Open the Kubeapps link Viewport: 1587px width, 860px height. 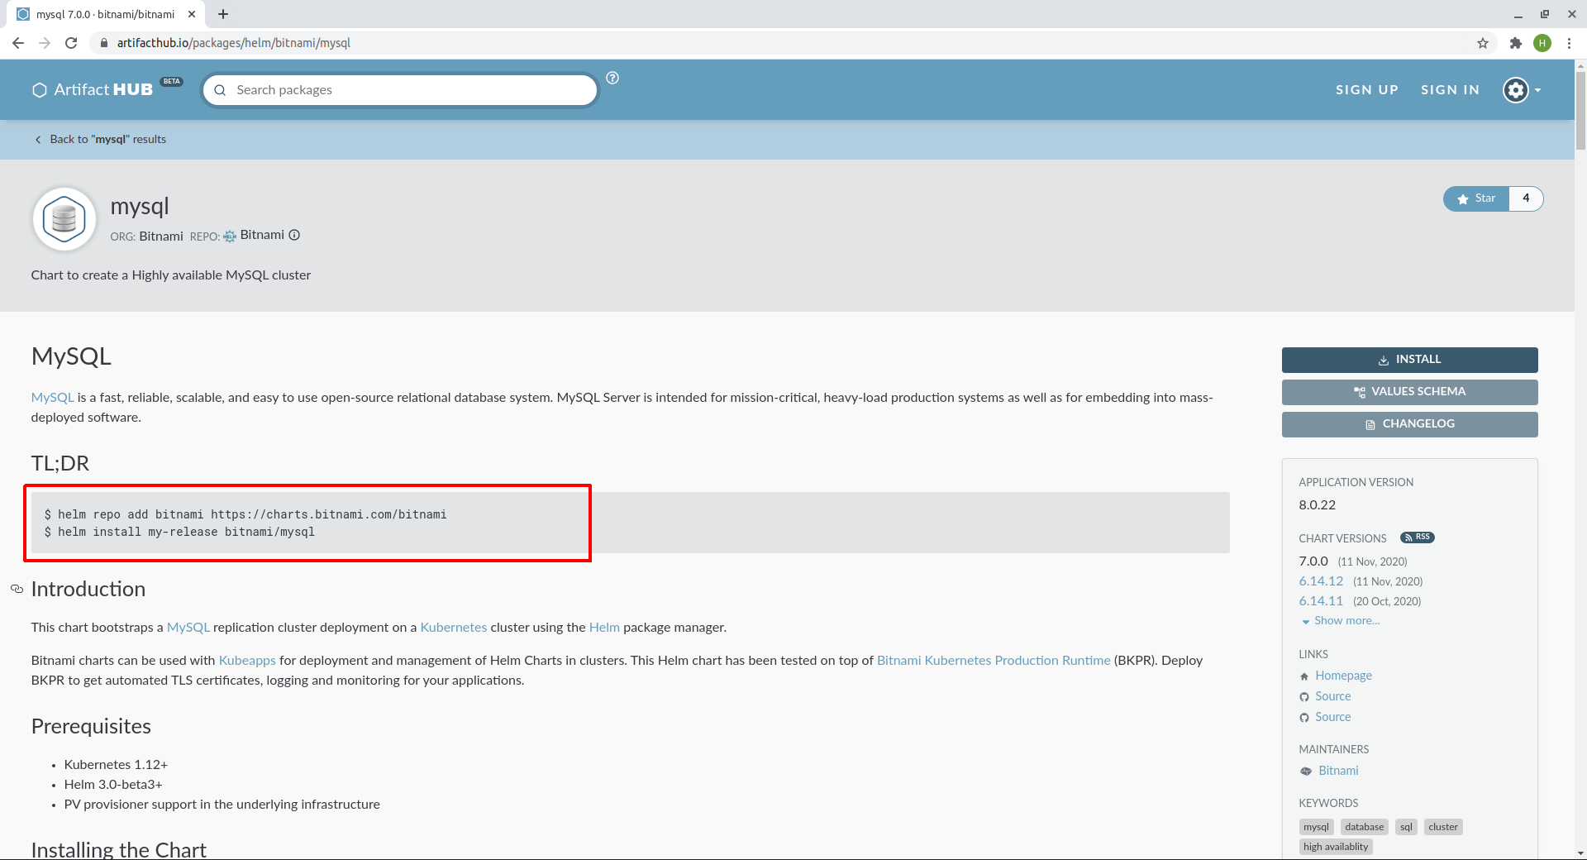[247, 661]
